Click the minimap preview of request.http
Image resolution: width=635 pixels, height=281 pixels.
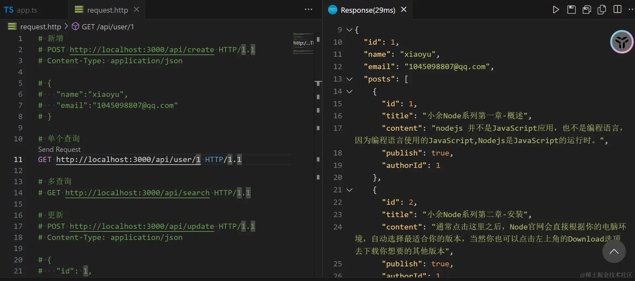[303, 43]
